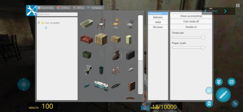The image size is (243, 112).
Task: Spawn the white van prop
Action: tap(130, 70)
